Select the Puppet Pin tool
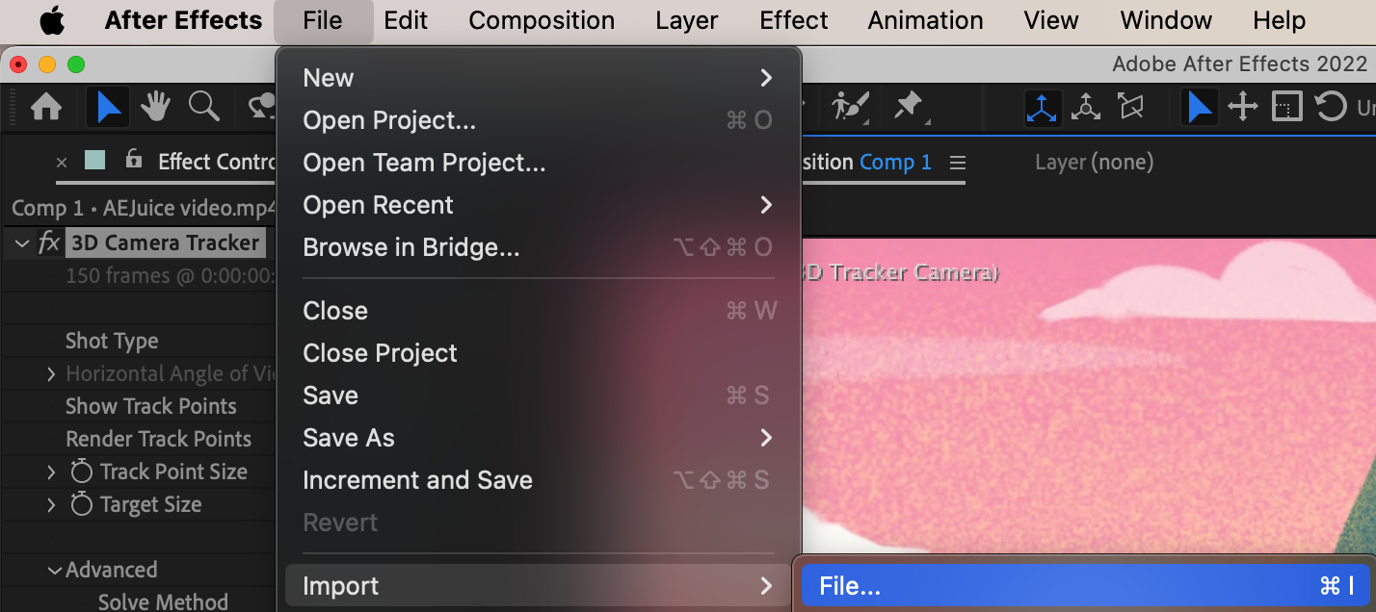The height and width of the screenshot is (612, 1376). pyautogui.click(x=908, y=106)
